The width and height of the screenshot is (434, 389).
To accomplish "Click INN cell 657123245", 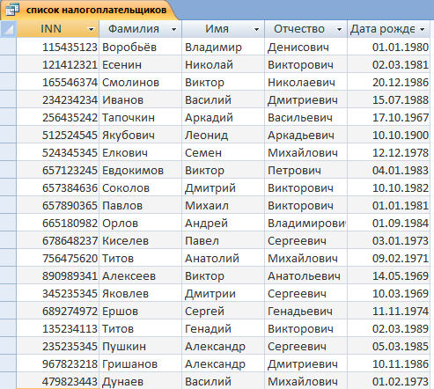I will [x=58, y=170].
